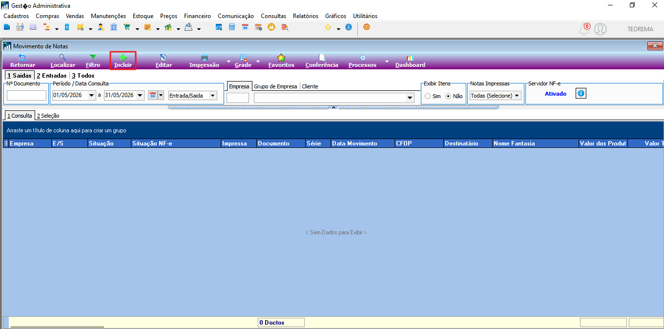
Task: Open the Vendas menu
Action: point(75,16)
